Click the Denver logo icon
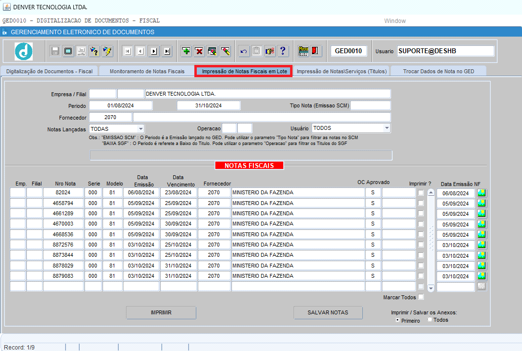522x351 pixels. click(23, 51)
